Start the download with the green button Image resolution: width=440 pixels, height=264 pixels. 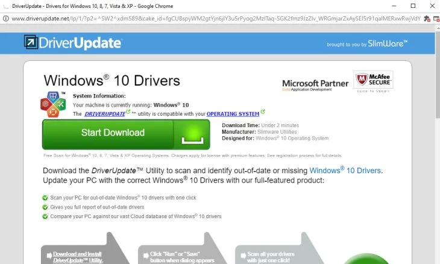[x=126, y=134]
